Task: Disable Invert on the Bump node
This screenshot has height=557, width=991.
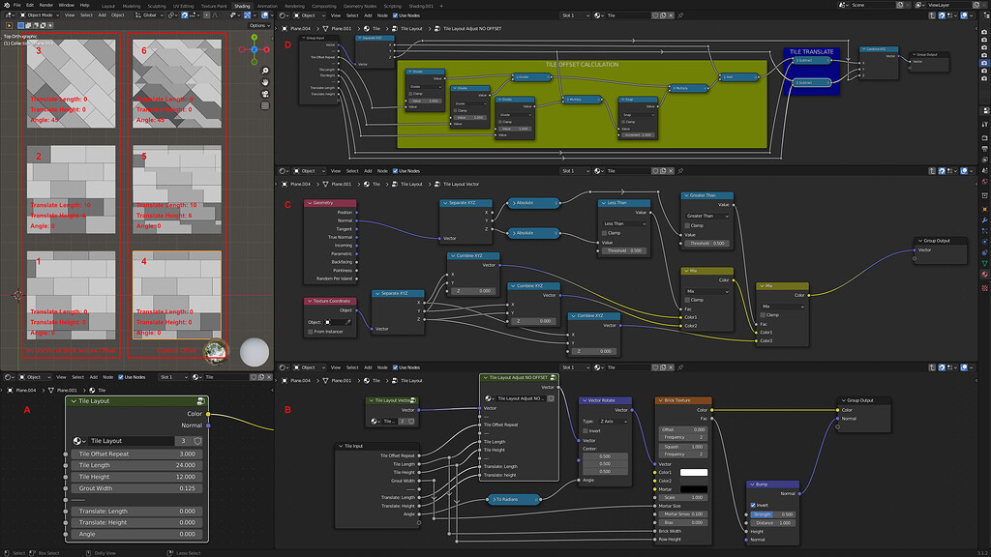Action: pyautogui.click(x=753, y=505)
